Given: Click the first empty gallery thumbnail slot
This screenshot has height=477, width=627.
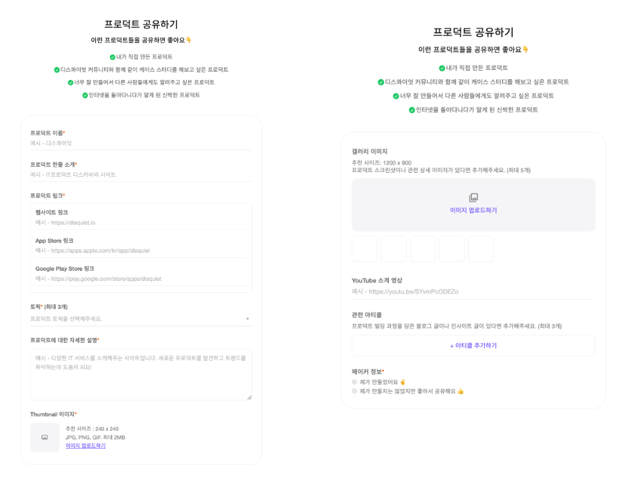Looking at the screenshot, I should pyautogui.click(x=364, y=248).
